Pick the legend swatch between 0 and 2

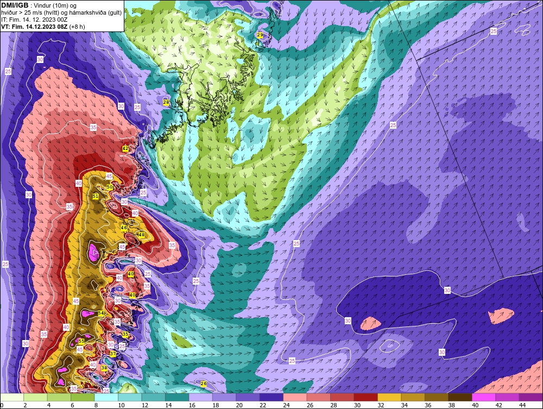[12, 397]
